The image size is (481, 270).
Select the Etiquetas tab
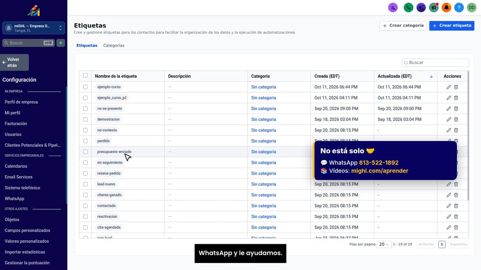tap(87, 45)
